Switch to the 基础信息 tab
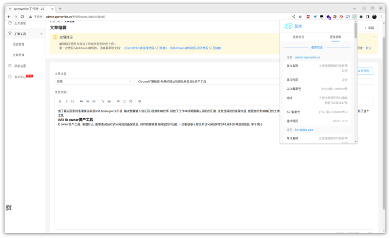390x238 pixels. click(x=299, y=37)
